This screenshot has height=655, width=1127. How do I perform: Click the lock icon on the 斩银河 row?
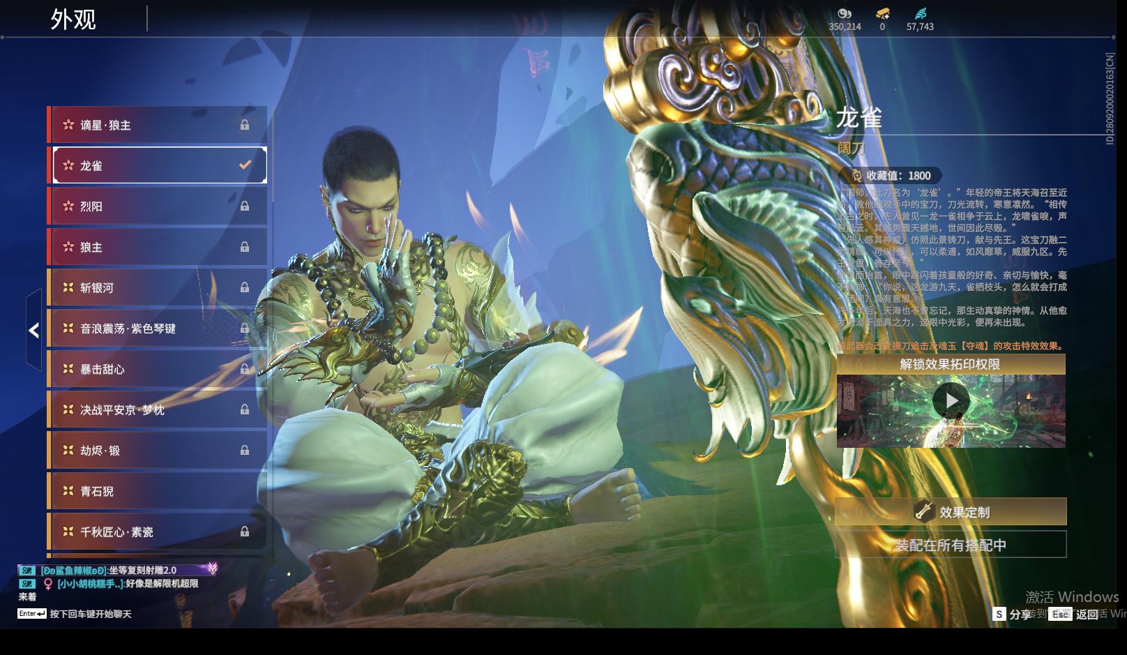click(x=245, y=287)
